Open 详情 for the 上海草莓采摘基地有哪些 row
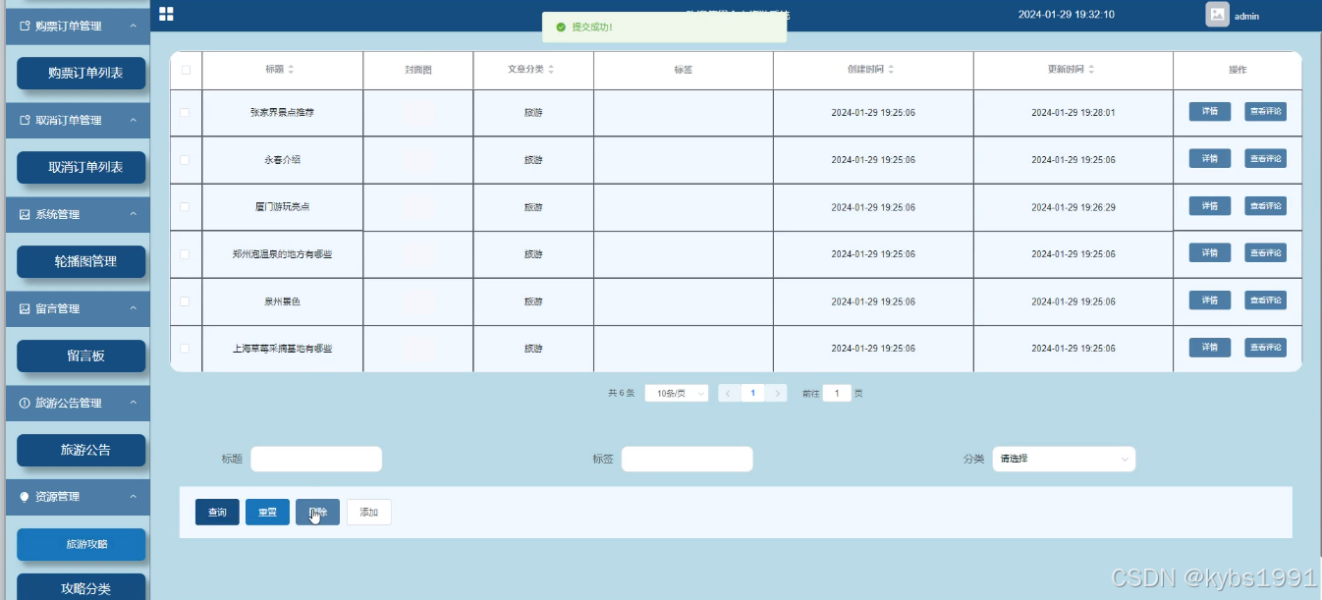This screenshot has width=1322, height=600. [x=1210, y=348]
